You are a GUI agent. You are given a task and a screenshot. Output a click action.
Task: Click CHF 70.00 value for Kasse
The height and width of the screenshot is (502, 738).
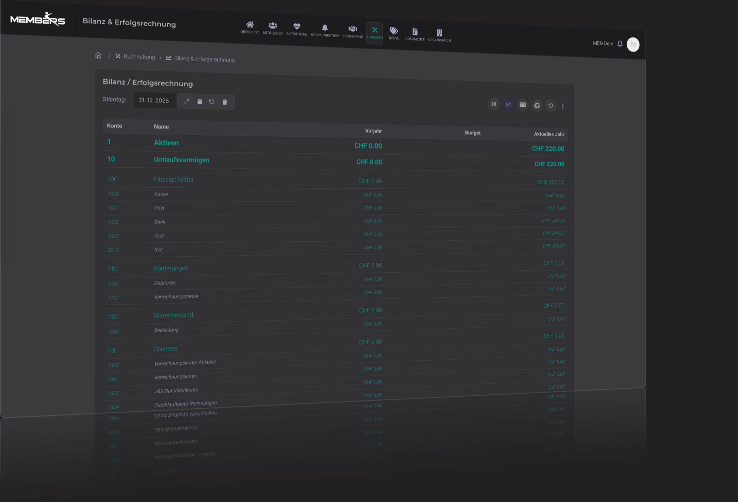(555, 196)
